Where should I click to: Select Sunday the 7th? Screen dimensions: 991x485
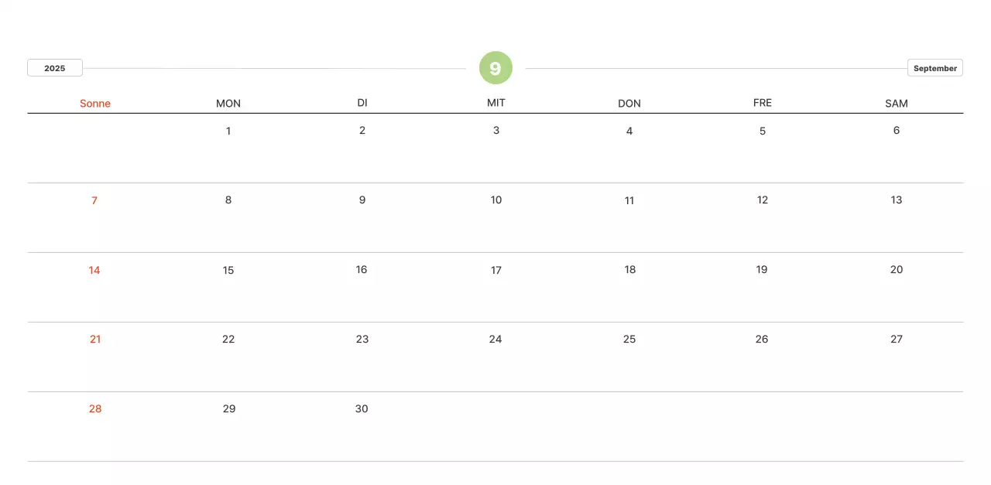pos(94,200)
